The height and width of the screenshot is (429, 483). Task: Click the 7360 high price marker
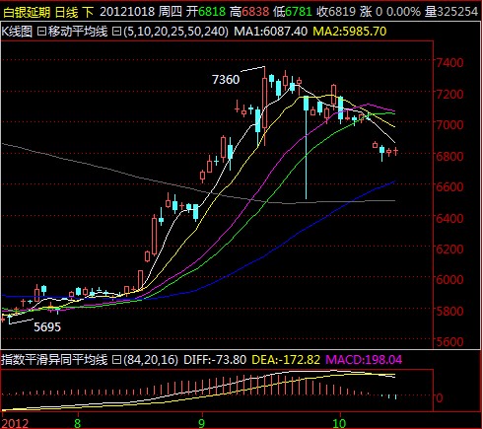click(226, 80)
